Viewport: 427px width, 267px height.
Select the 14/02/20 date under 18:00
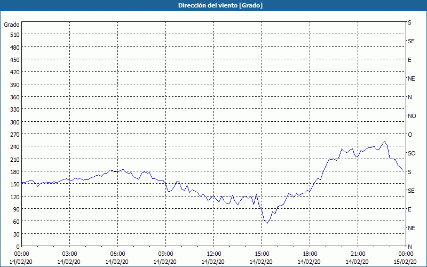pyautogui.click(x=310, y=262)
